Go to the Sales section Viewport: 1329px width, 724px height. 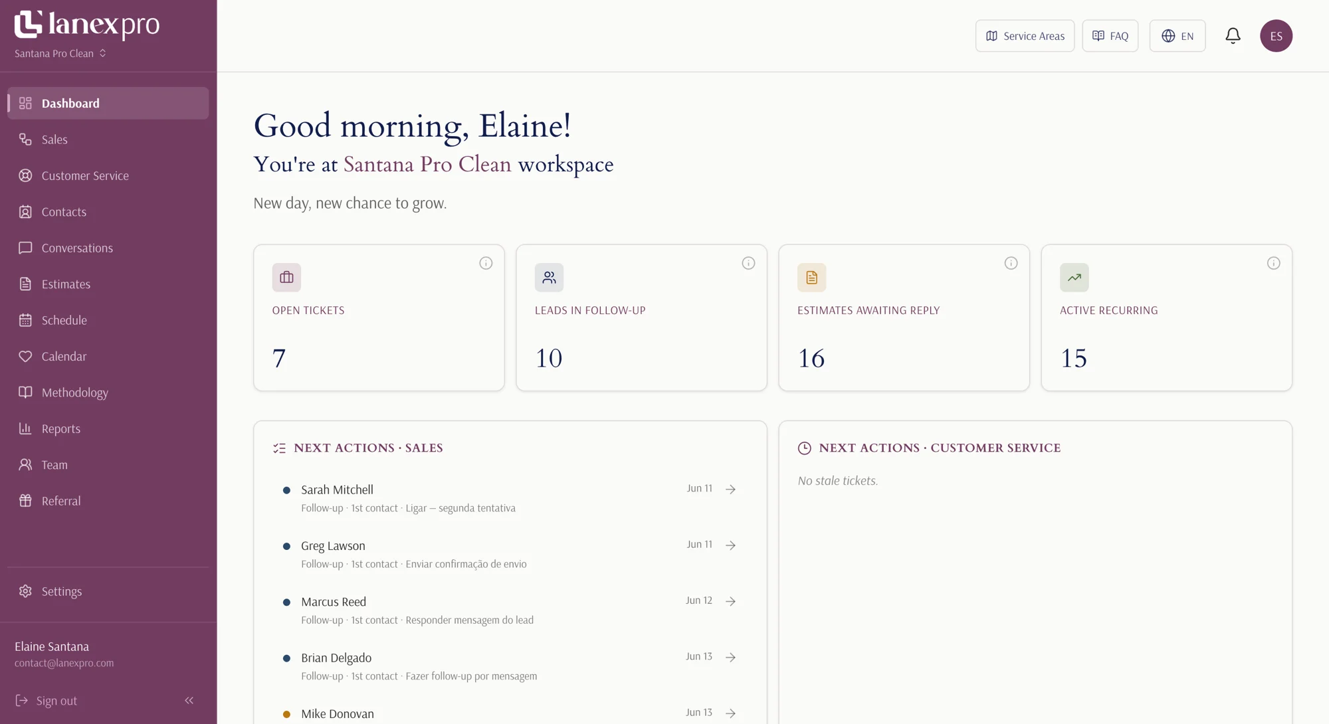[x=108, y=139]
